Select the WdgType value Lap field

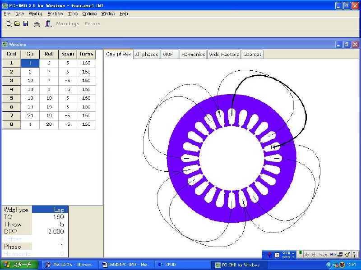[x=50, y=210]
